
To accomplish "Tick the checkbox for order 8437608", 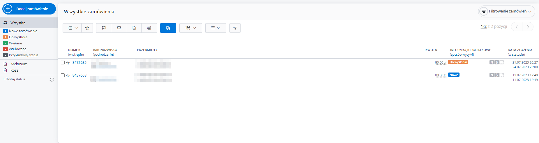I will 63,75.
